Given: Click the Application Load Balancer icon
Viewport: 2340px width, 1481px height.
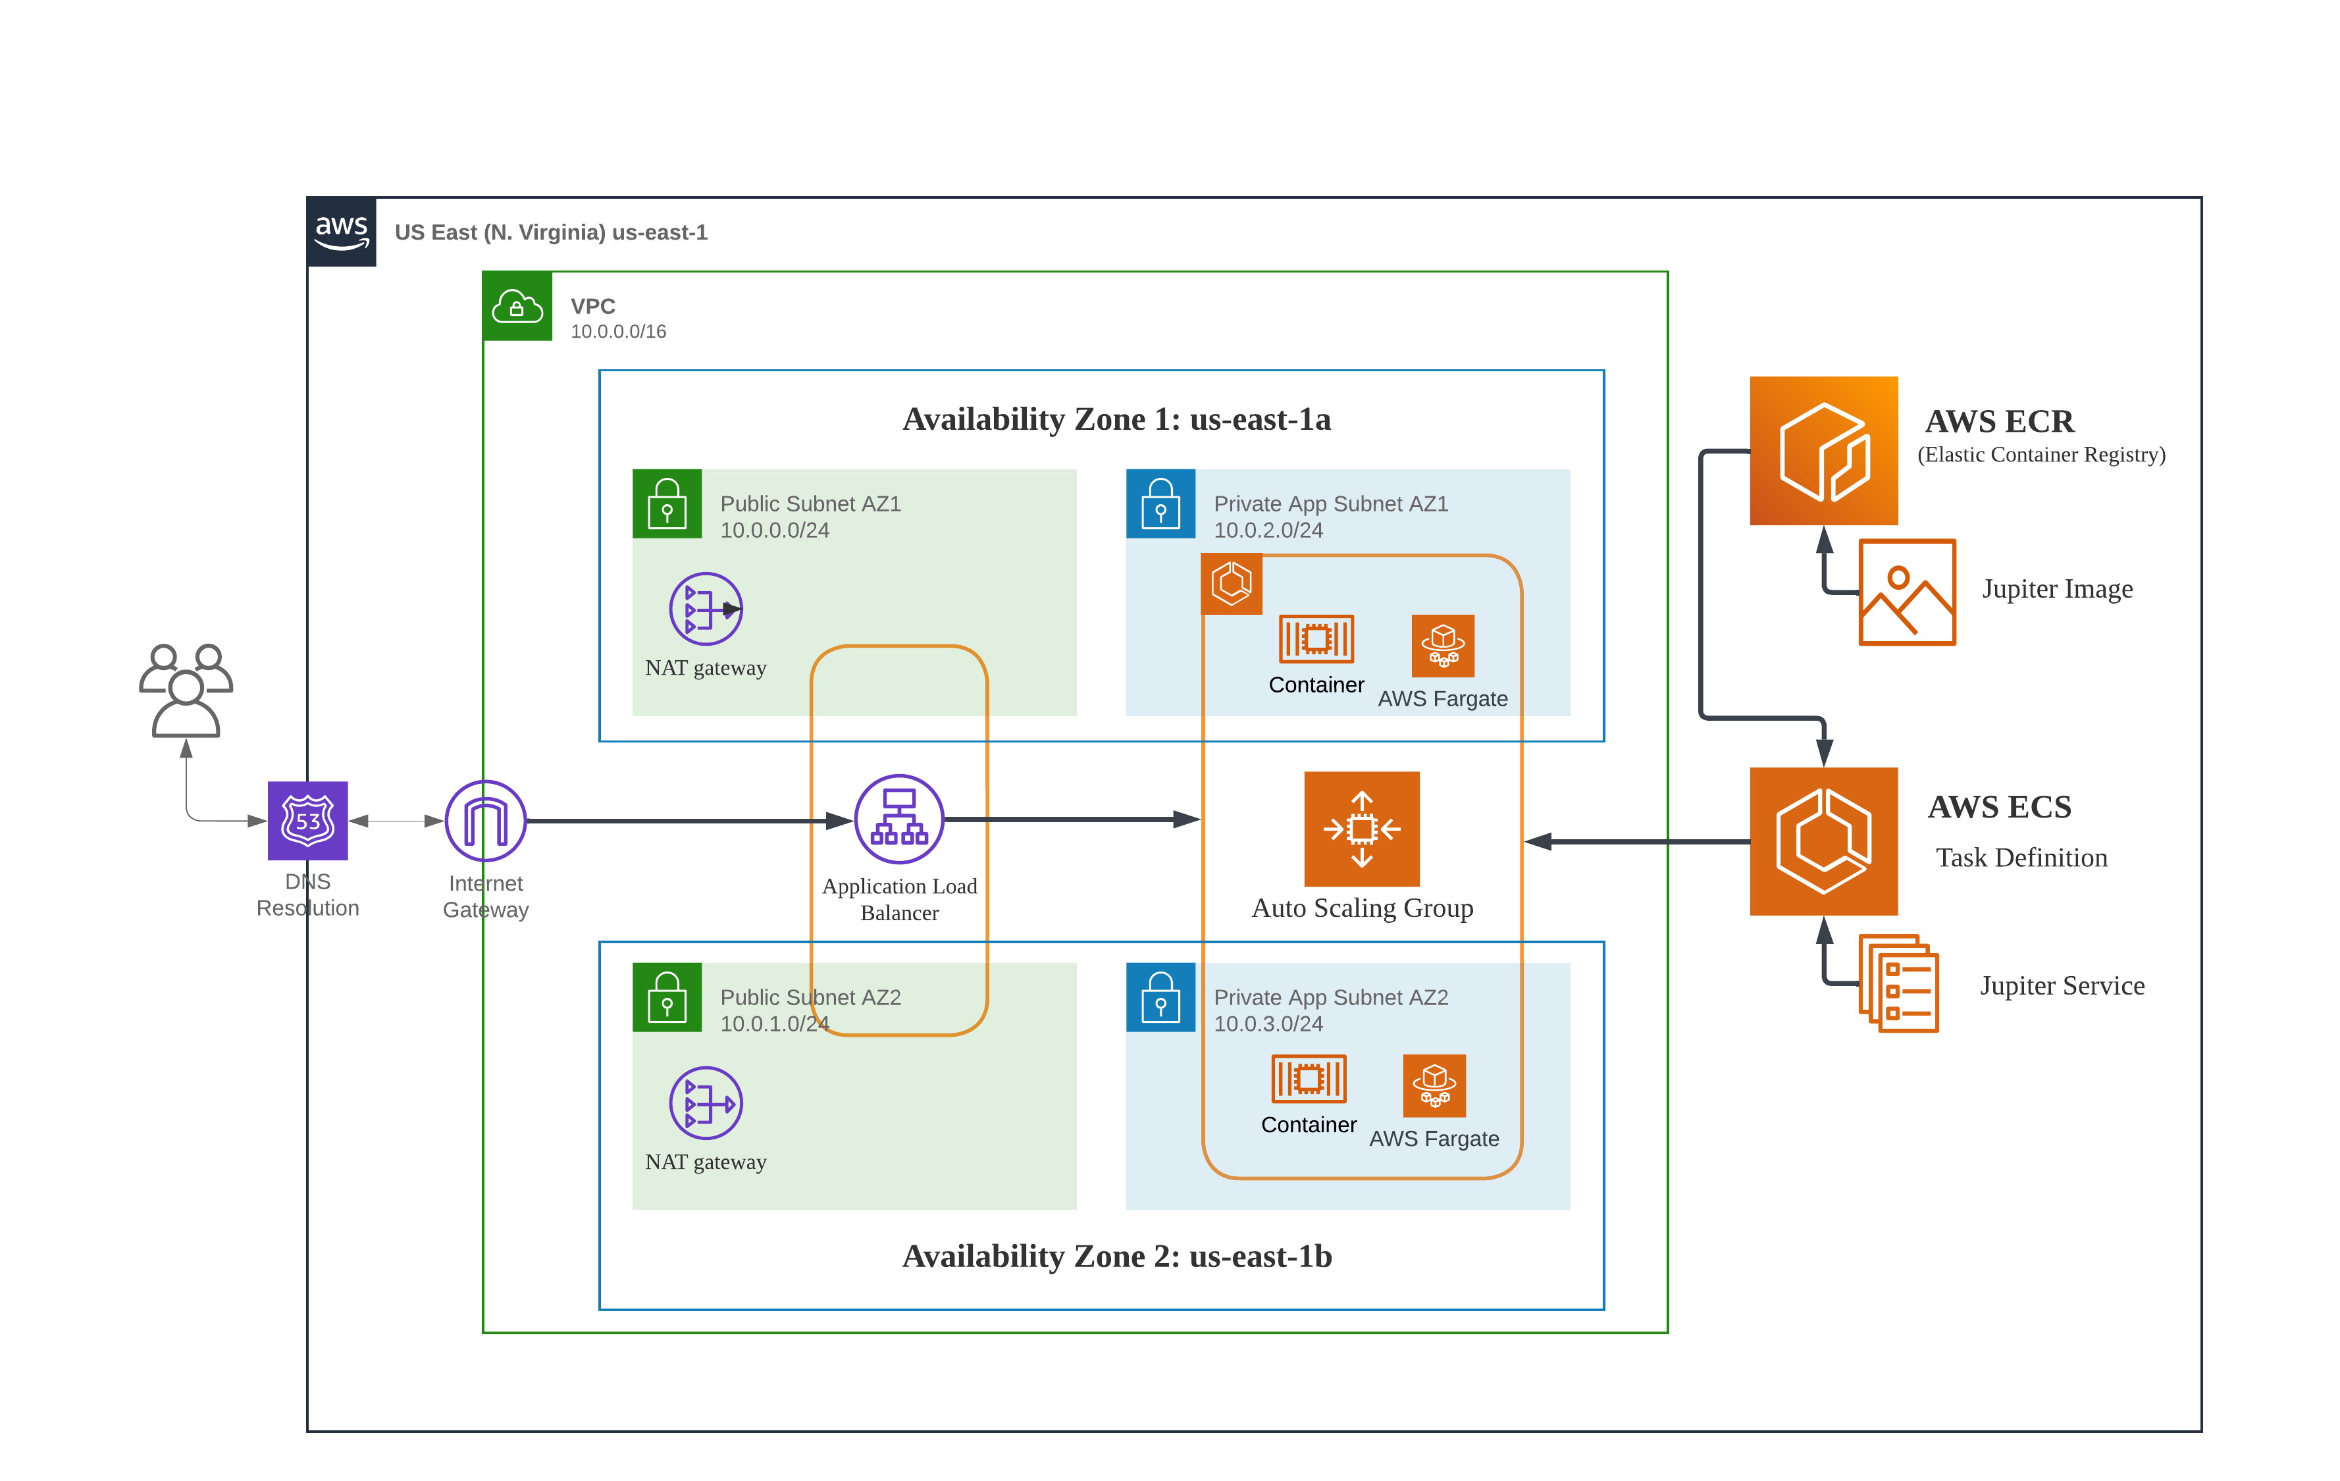Looking at the screenshot, I should (898, 818).
